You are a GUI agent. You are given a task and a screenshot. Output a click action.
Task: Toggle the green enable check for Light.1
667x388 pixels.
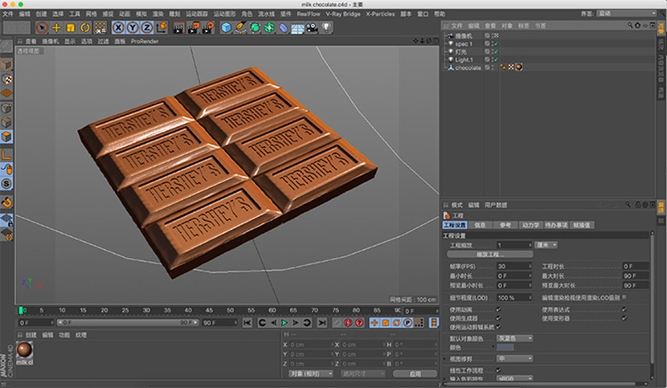click(x=496, y=59)
